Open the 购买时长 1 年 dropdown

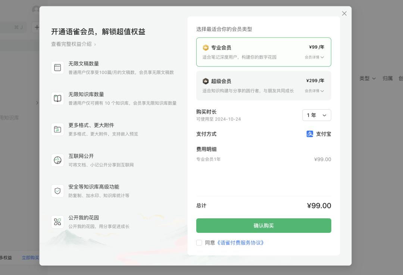(x=317, y=115)
